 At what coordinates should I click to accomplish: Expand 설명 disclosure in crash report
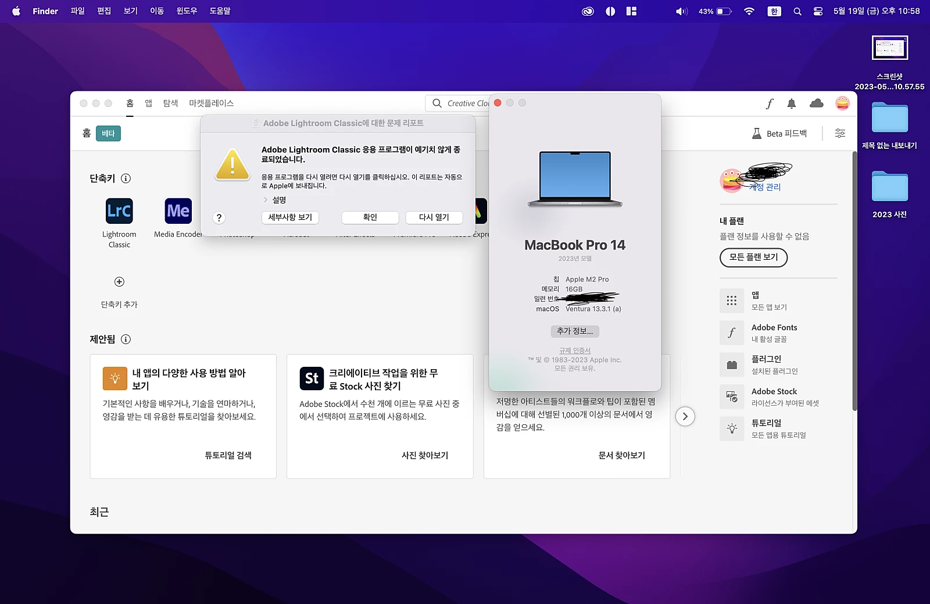(x=266, y=200)
